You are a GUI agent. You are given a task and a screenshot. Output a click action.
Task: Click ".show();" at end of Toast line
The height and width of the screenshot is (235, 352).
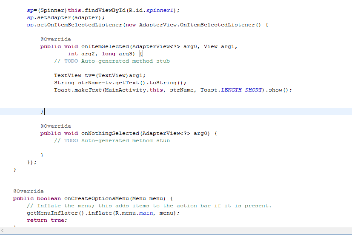tap(278, 90)
